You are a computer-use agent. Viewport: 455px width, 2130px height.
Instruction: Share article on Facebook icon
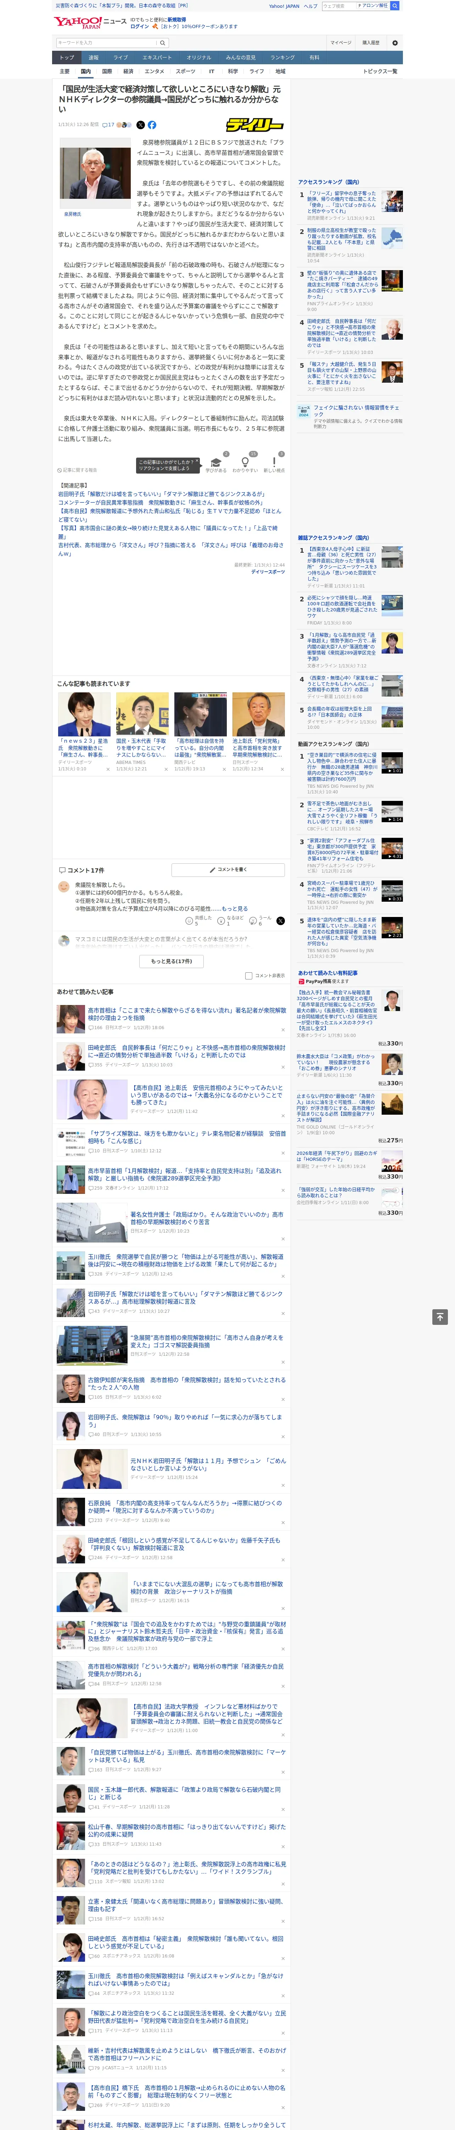pos(152,125)
